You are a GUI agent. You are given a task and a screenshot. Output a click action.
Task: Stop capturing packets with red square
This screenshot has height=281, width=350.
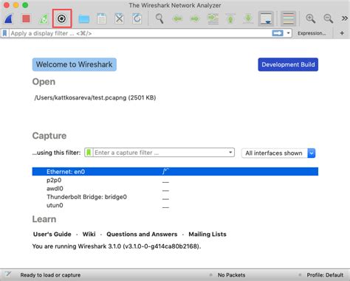[x=26, y=18]
